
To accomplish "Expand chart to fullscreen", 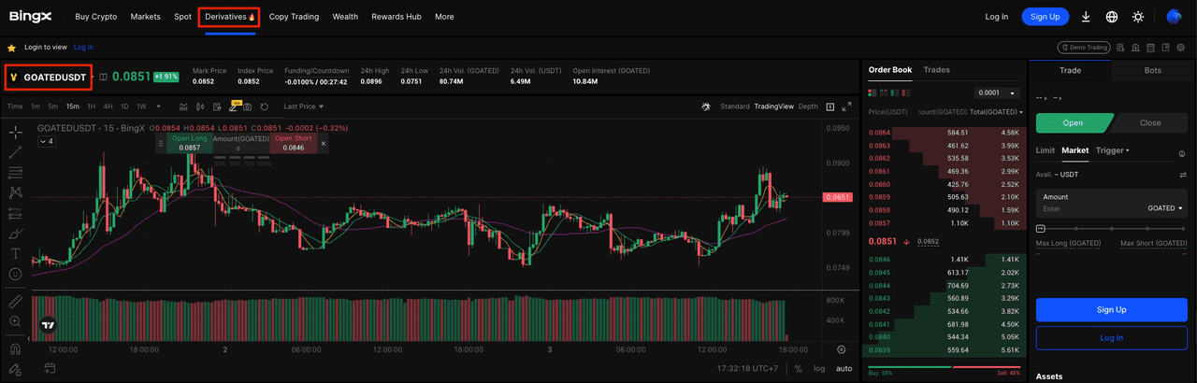I will pyautogui.click(x=847, y=106).
